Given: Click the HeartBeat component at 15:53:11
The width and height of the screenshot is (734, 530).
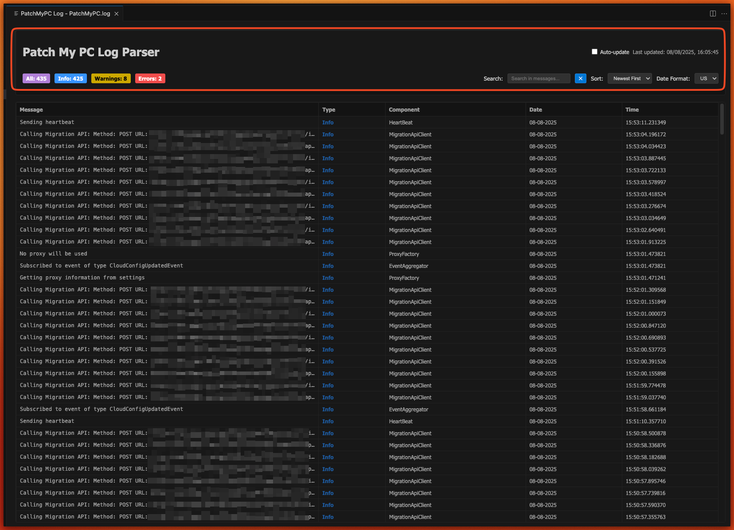Looking at the screenshot, I should click(x=401, y=123).
